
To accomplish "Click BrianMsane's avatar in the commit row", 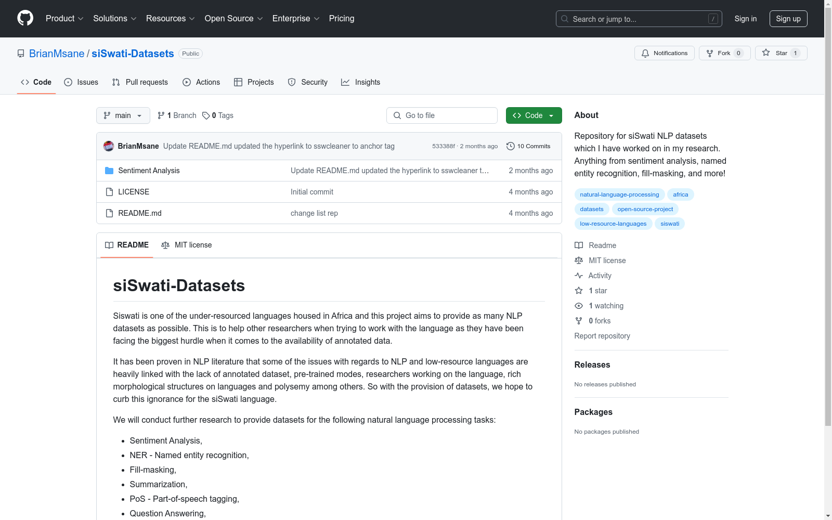I will click(x=109, y=146).
